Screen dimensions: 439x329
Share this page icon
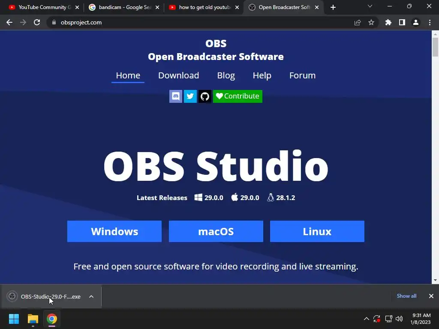358,22
